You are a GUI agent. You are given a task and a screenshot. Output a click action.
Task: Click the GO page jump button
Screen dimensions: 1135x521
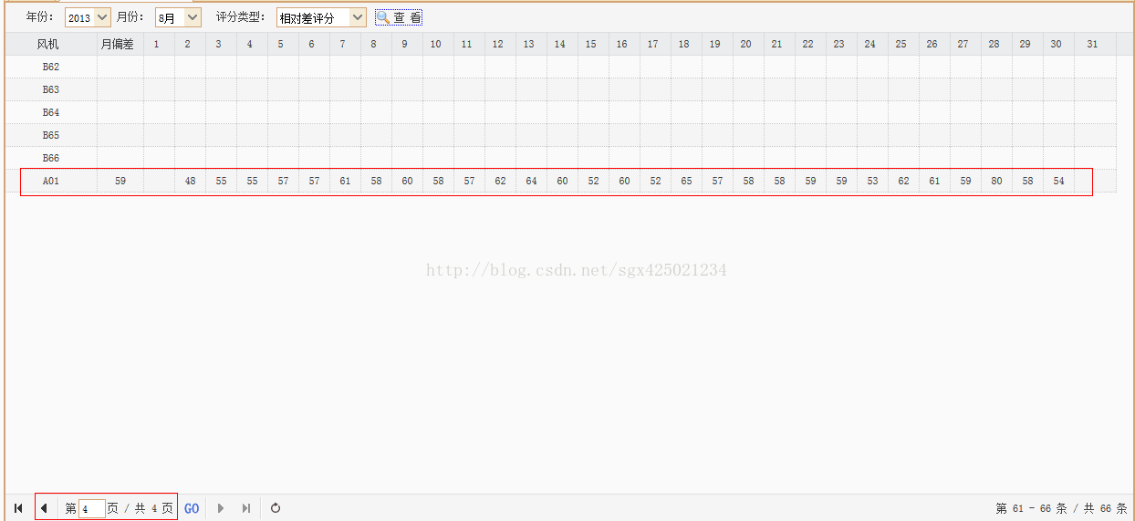pos(192,508)
